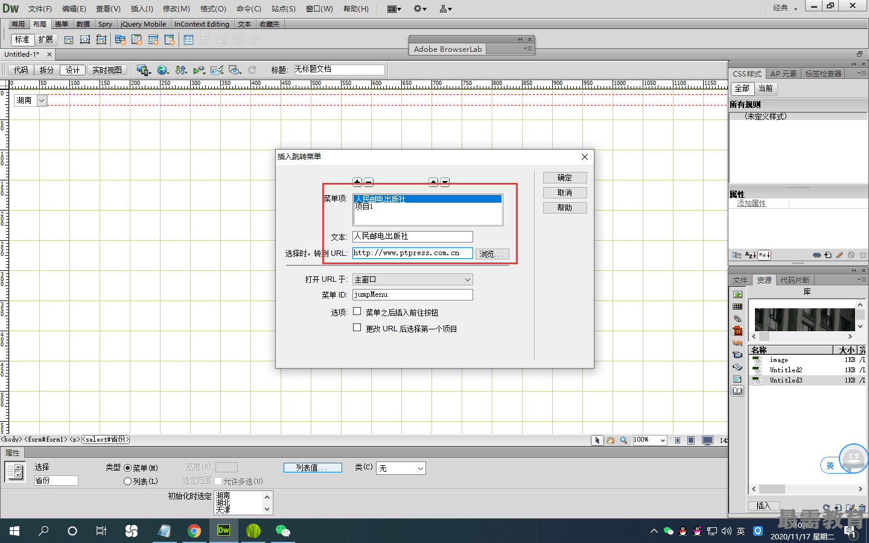The image size is (869, 543).
Task: Move the menu item down in list
Action: coord(445,182)
